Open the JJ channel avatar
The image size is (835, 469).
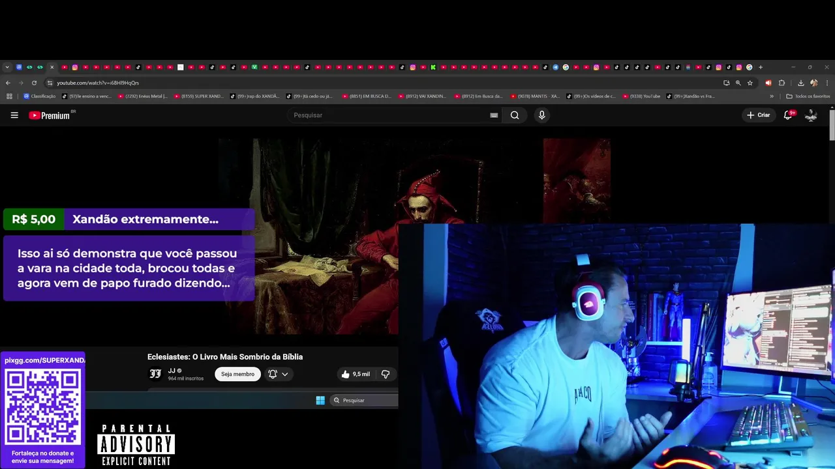155,374
